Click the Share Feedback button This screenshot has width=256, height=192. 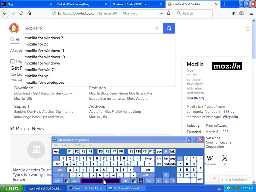(234, 179)
